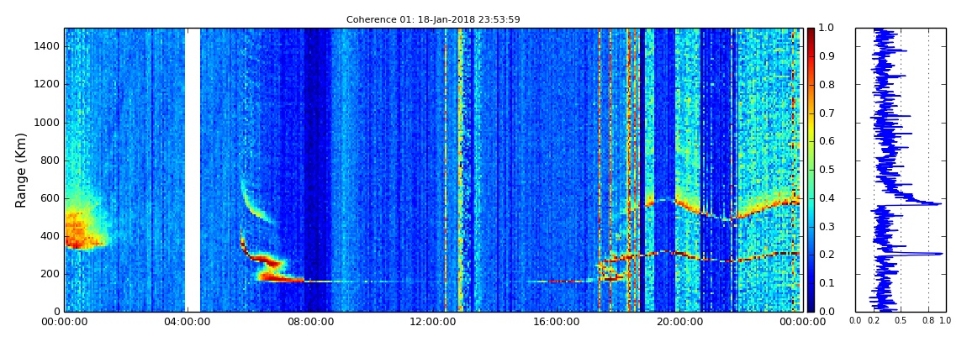Click the 0.5 tick label on profile plot
The height and width of the screenshot is (342, 967).
[x=901, y=321]
